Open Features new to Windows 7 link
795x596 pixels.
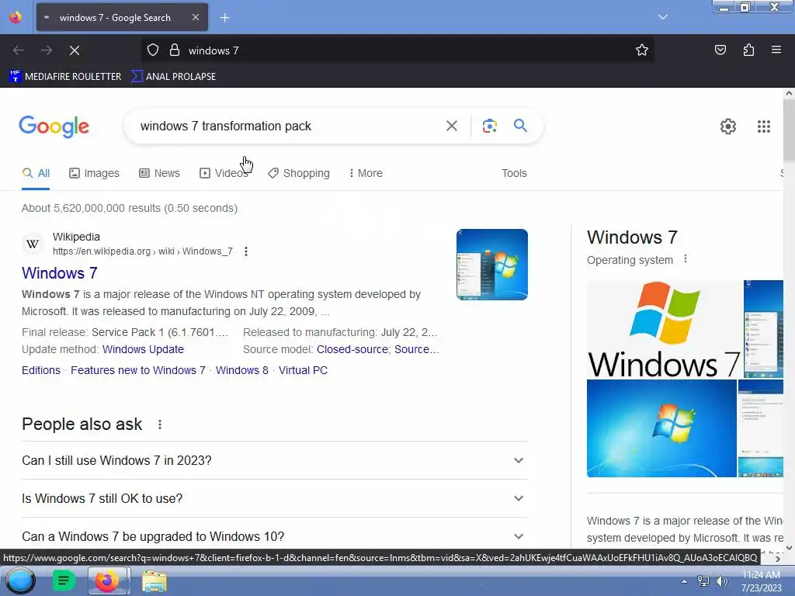click(138, 370)
